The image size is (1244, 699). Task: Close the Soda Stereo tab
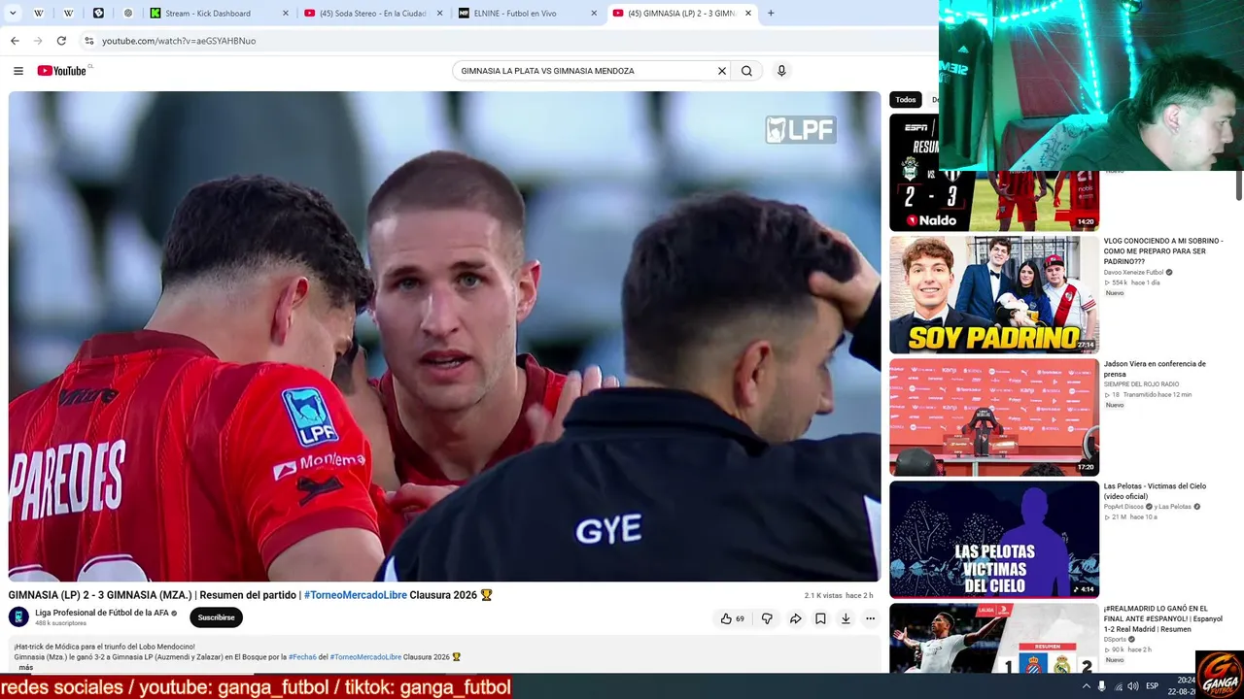pyautogui.click(x=439, y=14)
